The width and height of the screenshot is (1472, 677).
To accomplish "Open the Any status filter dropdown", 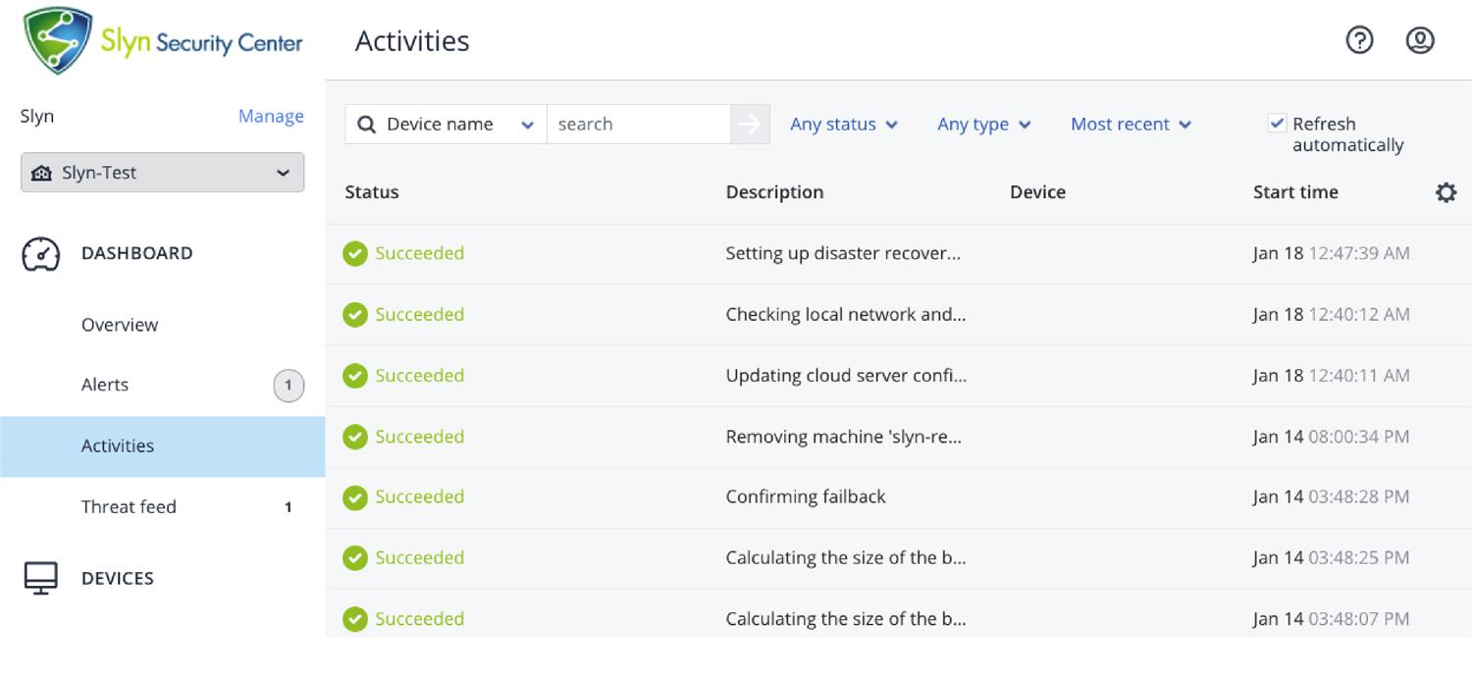I will pyautogui.click(x=843, y=125).
